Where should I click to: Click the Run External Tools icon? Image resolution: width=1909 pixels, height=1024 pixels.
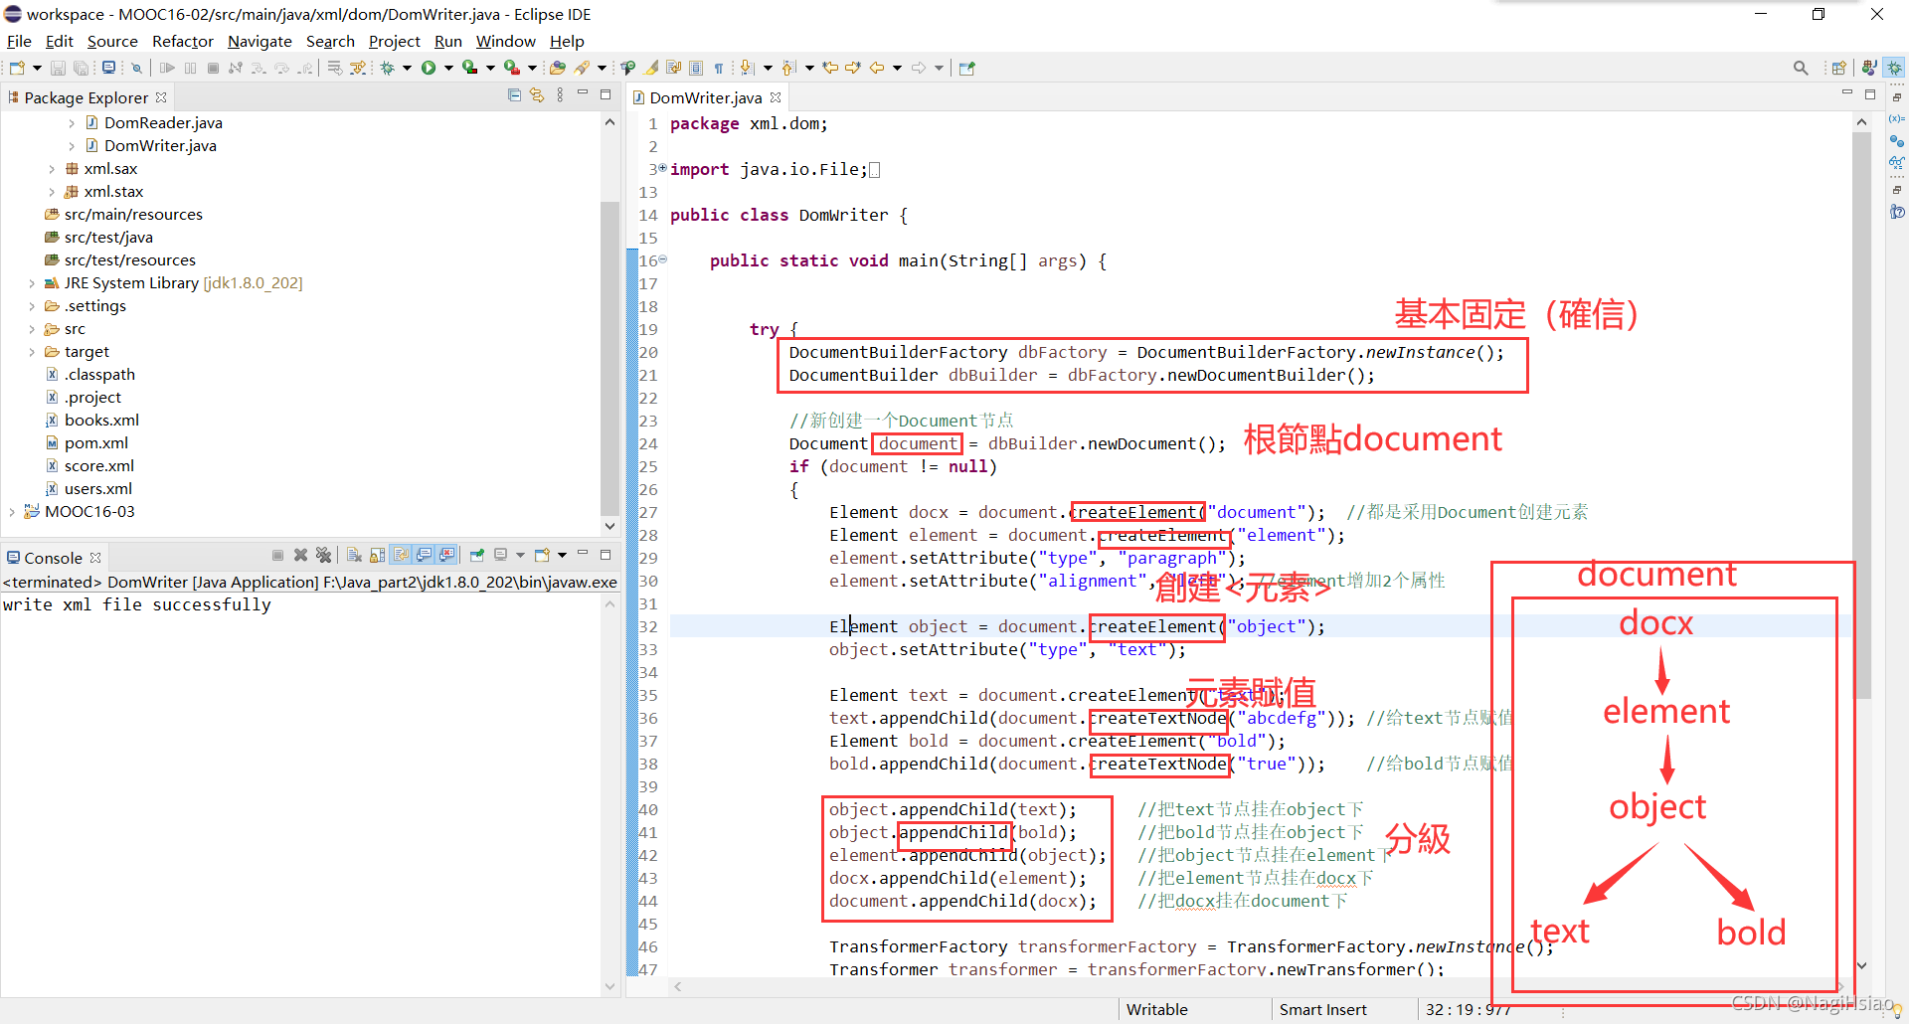point(511,68)
